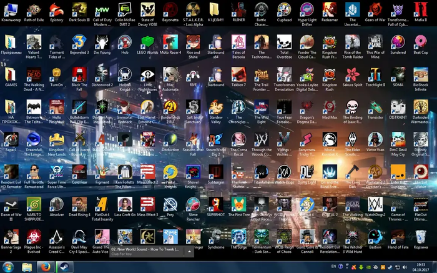Launch Cuphead from the desktop
437x273 pixels.
click(284, 10)
